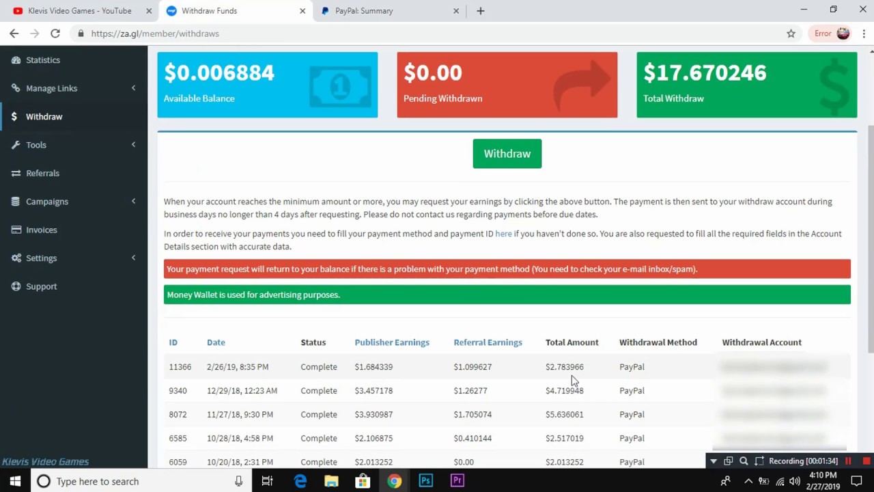Click the Campaigns database icon

tap(16, 202)
